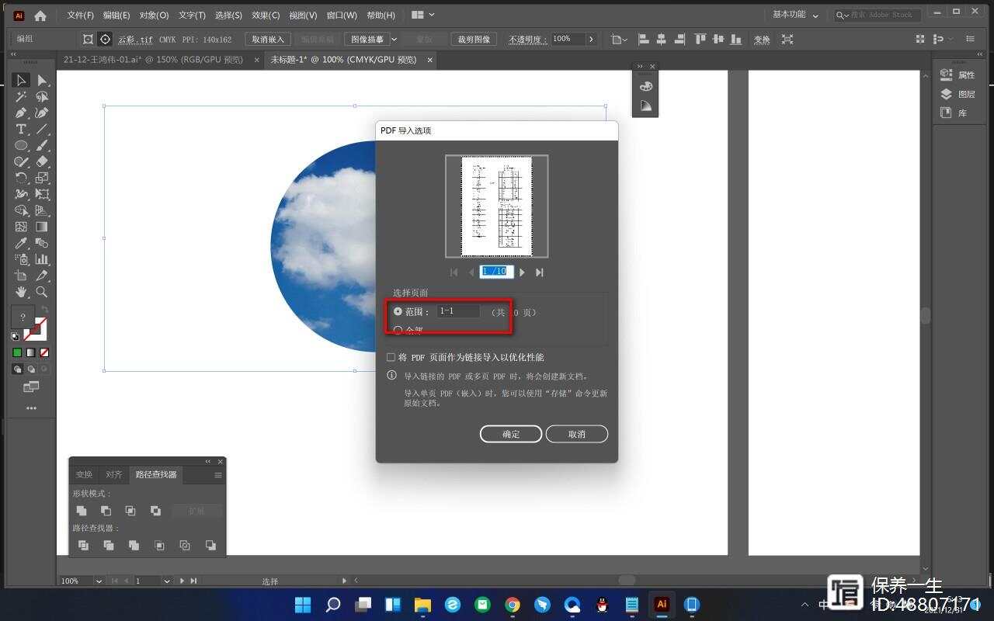
Task: Toggle None fill mode below swatches
Action: pos(44,352)
